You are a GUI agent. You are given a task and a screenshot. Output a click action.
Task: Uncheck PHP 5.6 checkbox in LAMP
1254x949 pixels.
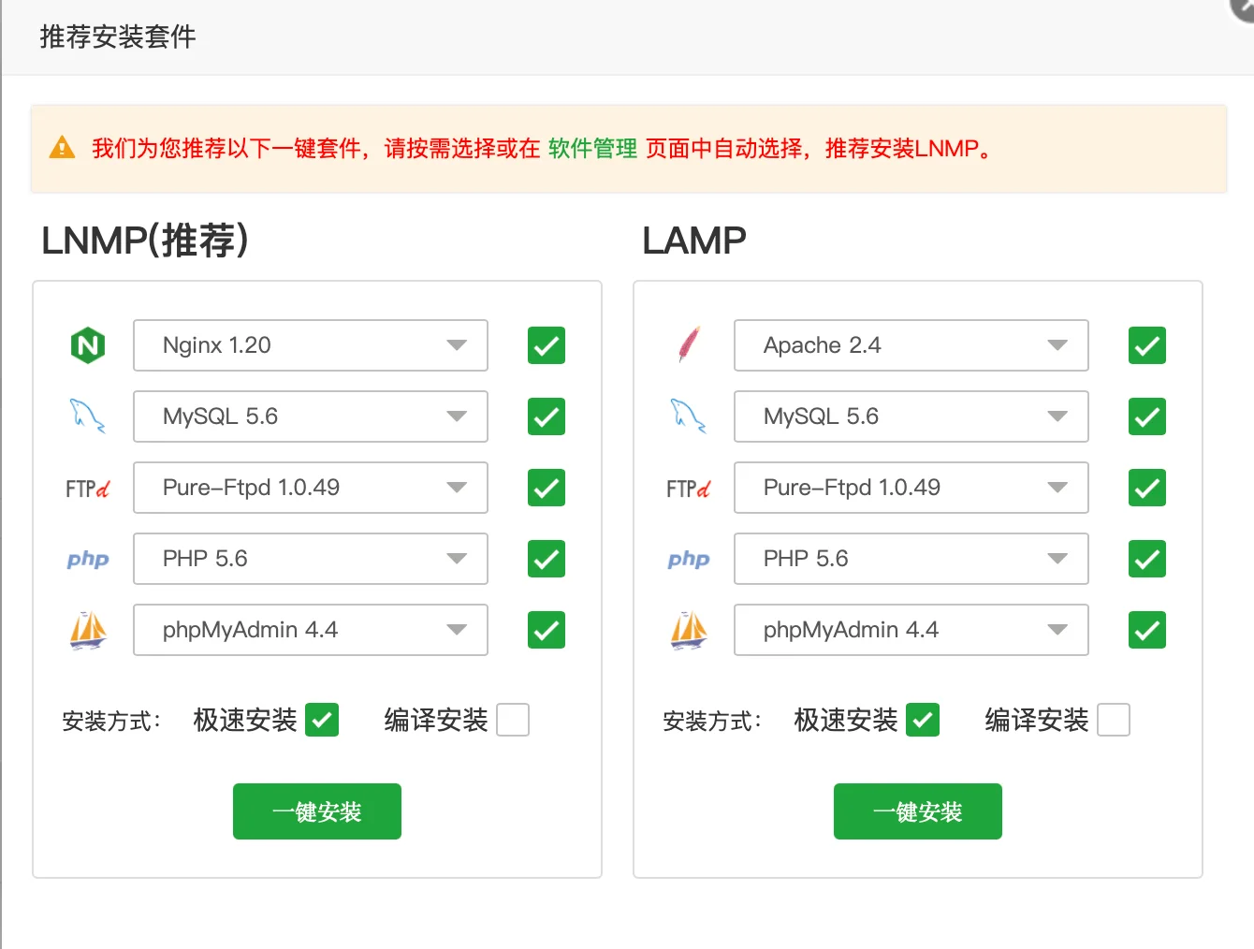(1147, 559)
